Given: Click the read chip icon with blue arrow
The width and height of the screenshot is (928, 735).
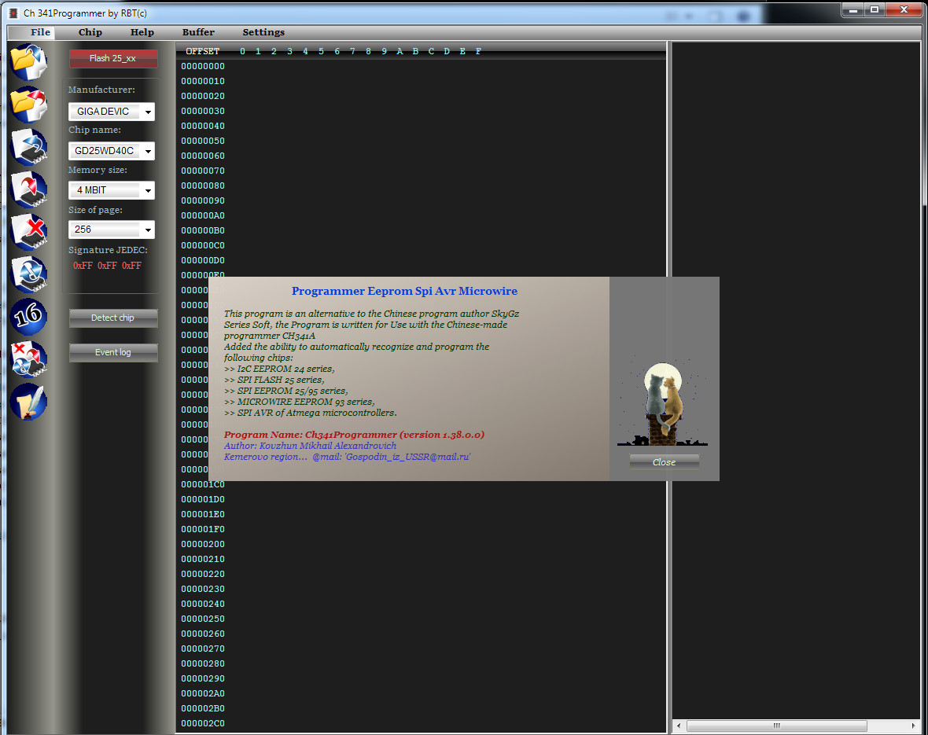Looking at the screenshot, I should pyautogui.click(x=28, y=147).
